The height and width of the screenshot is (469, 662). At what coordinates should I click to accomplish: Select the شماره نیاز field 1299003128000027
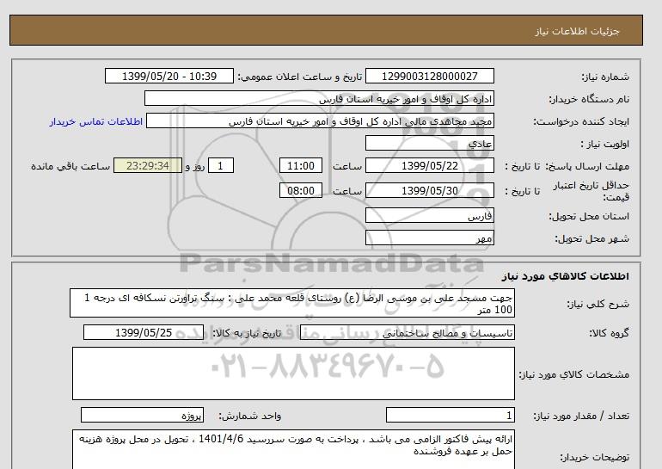pyautogui.click(x=429, y=76)
